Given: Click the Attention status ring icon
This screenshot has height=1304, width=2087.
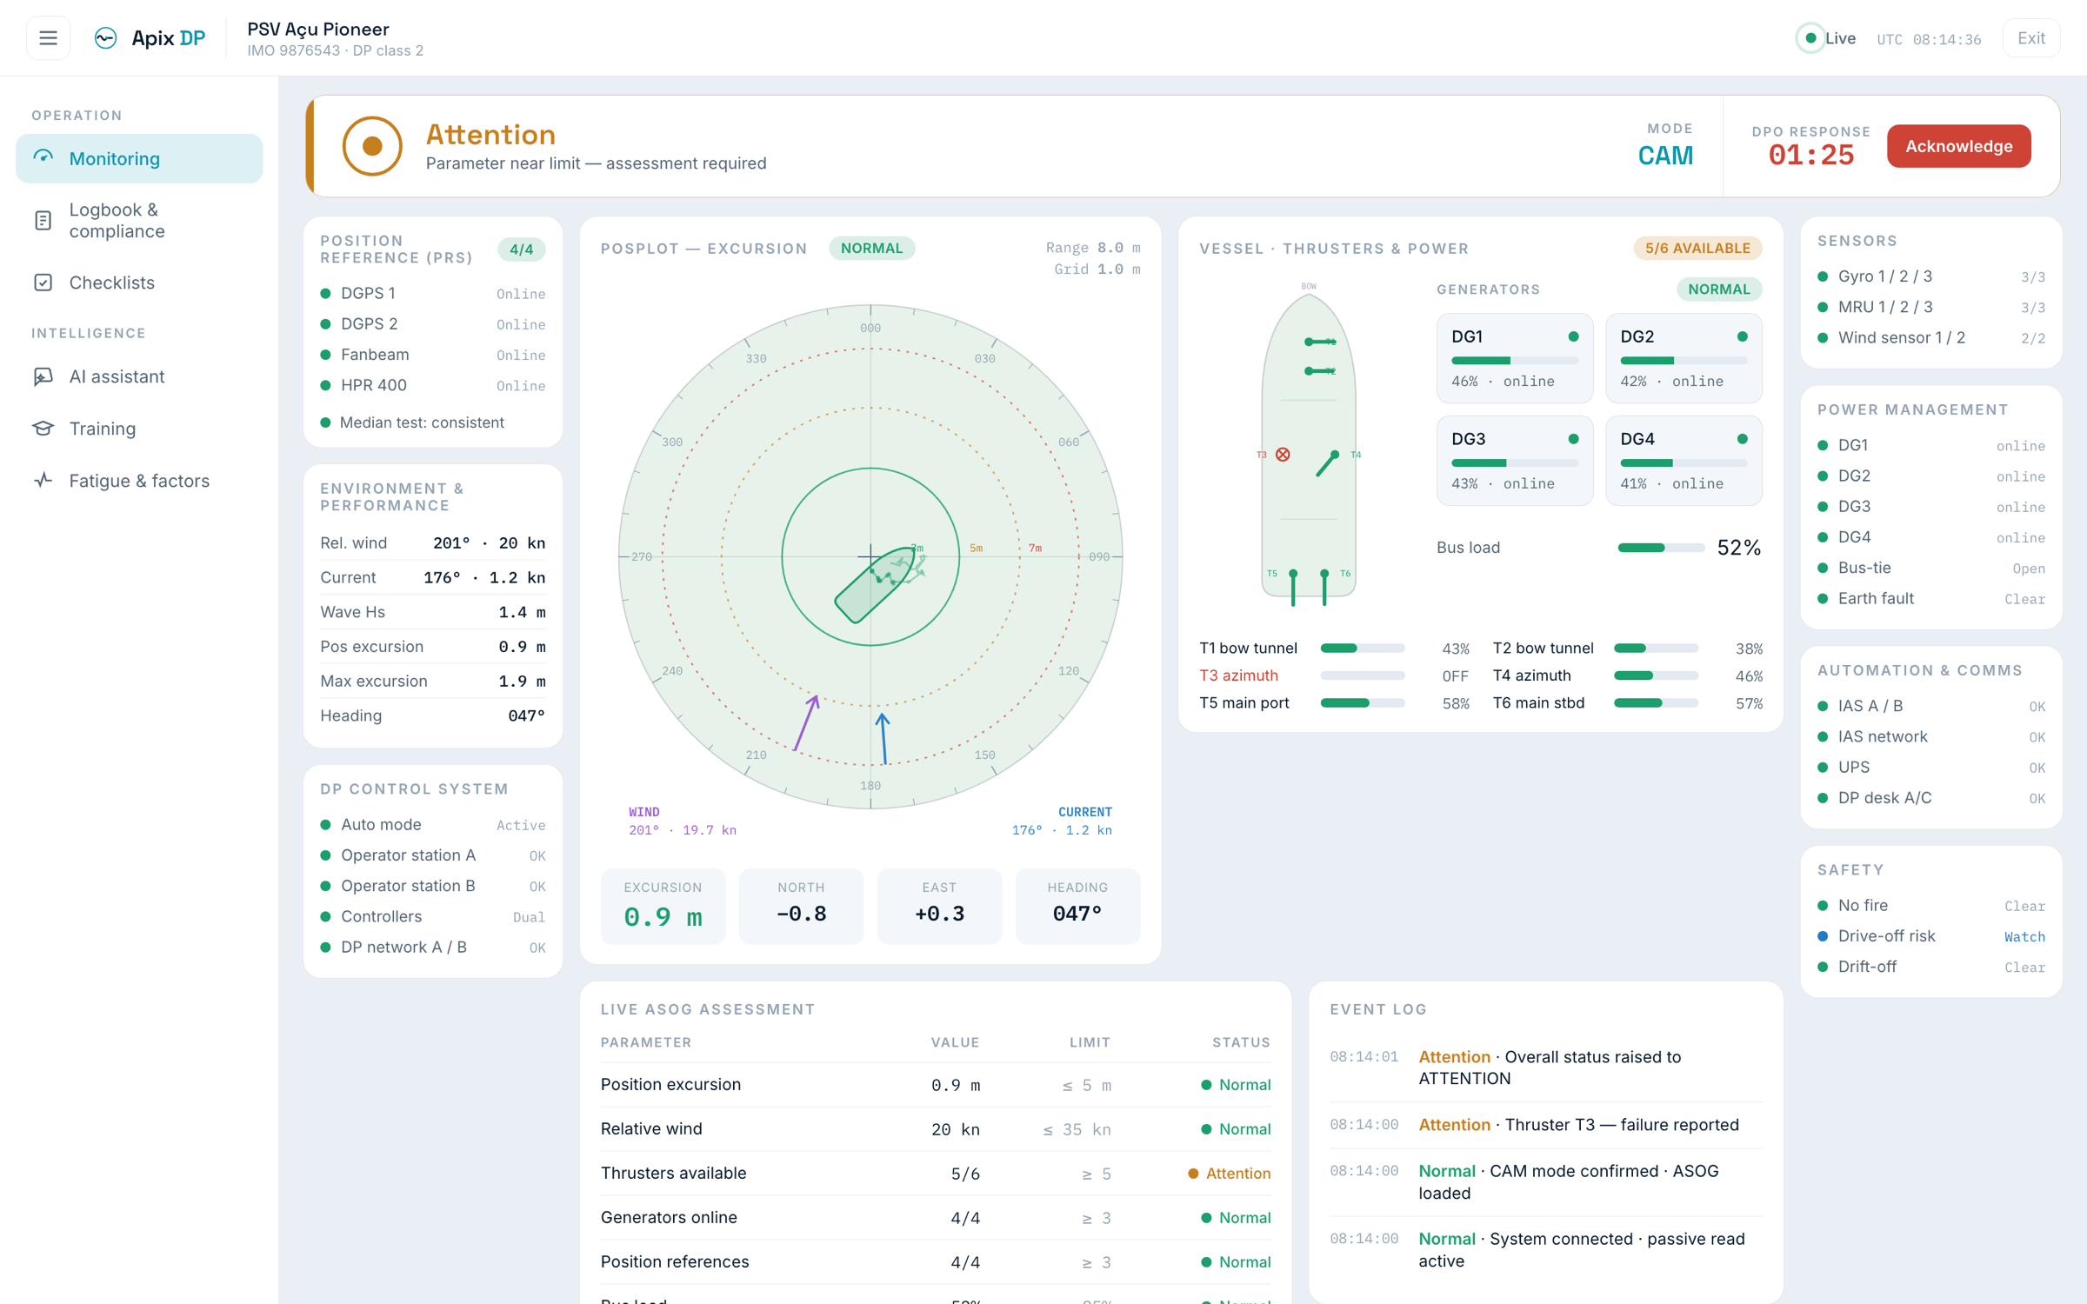Looking at the screenshot, I should coord(372,146).
